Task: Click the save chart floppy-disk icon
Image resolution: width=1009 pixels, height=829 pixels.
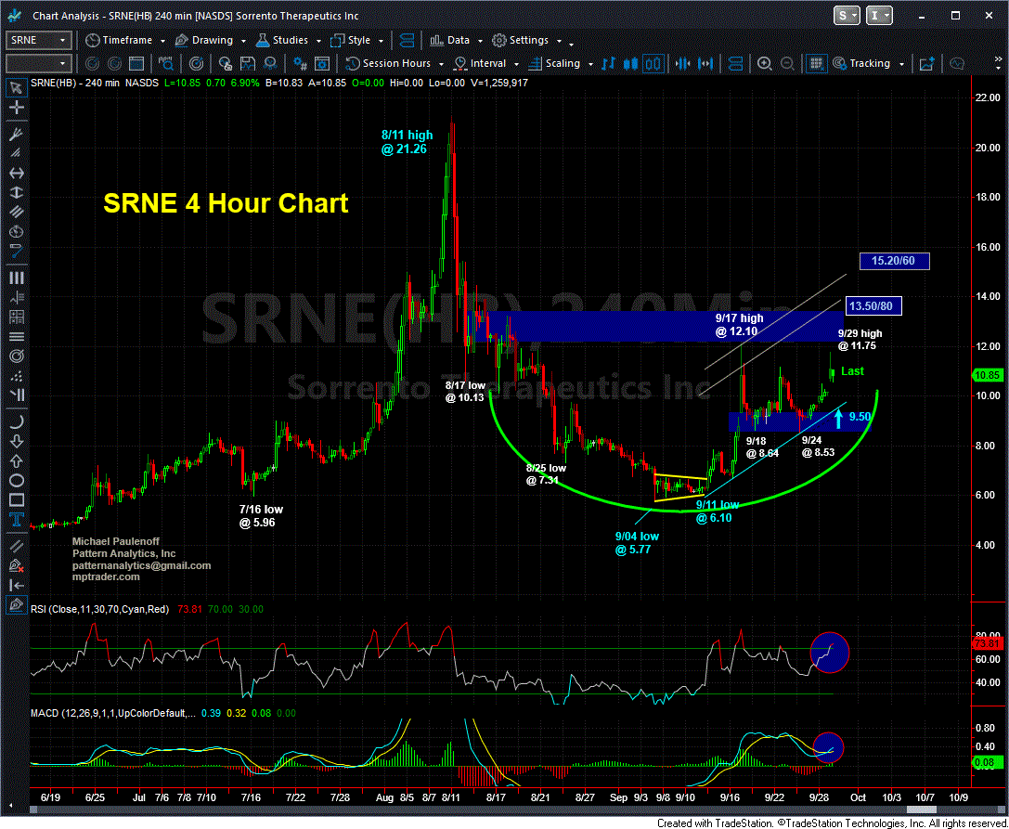Action: (x=249, y=64)
